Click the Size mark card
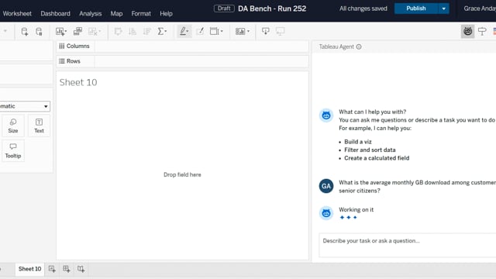 coord(13,126)
